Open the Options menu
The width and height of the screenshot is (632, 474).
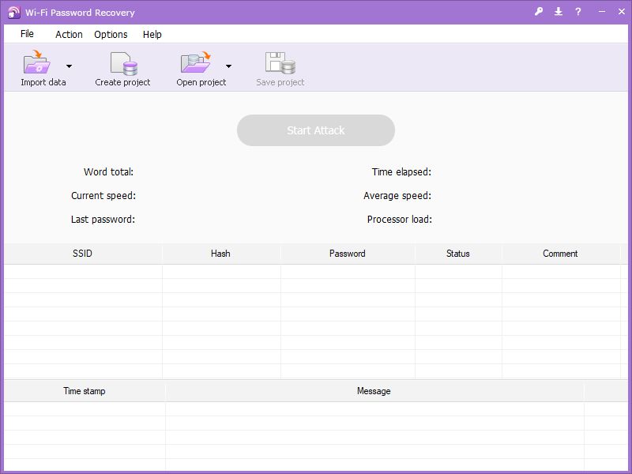pyautogui.click(x=111, y=34)
